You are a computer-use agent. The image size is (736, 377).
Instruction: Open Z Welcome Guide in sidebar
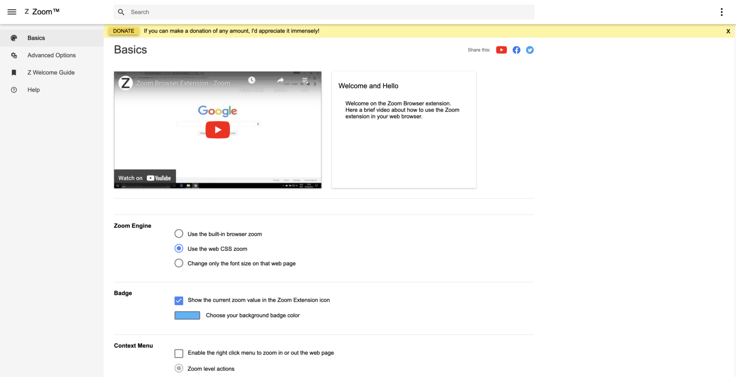(51, 72)
